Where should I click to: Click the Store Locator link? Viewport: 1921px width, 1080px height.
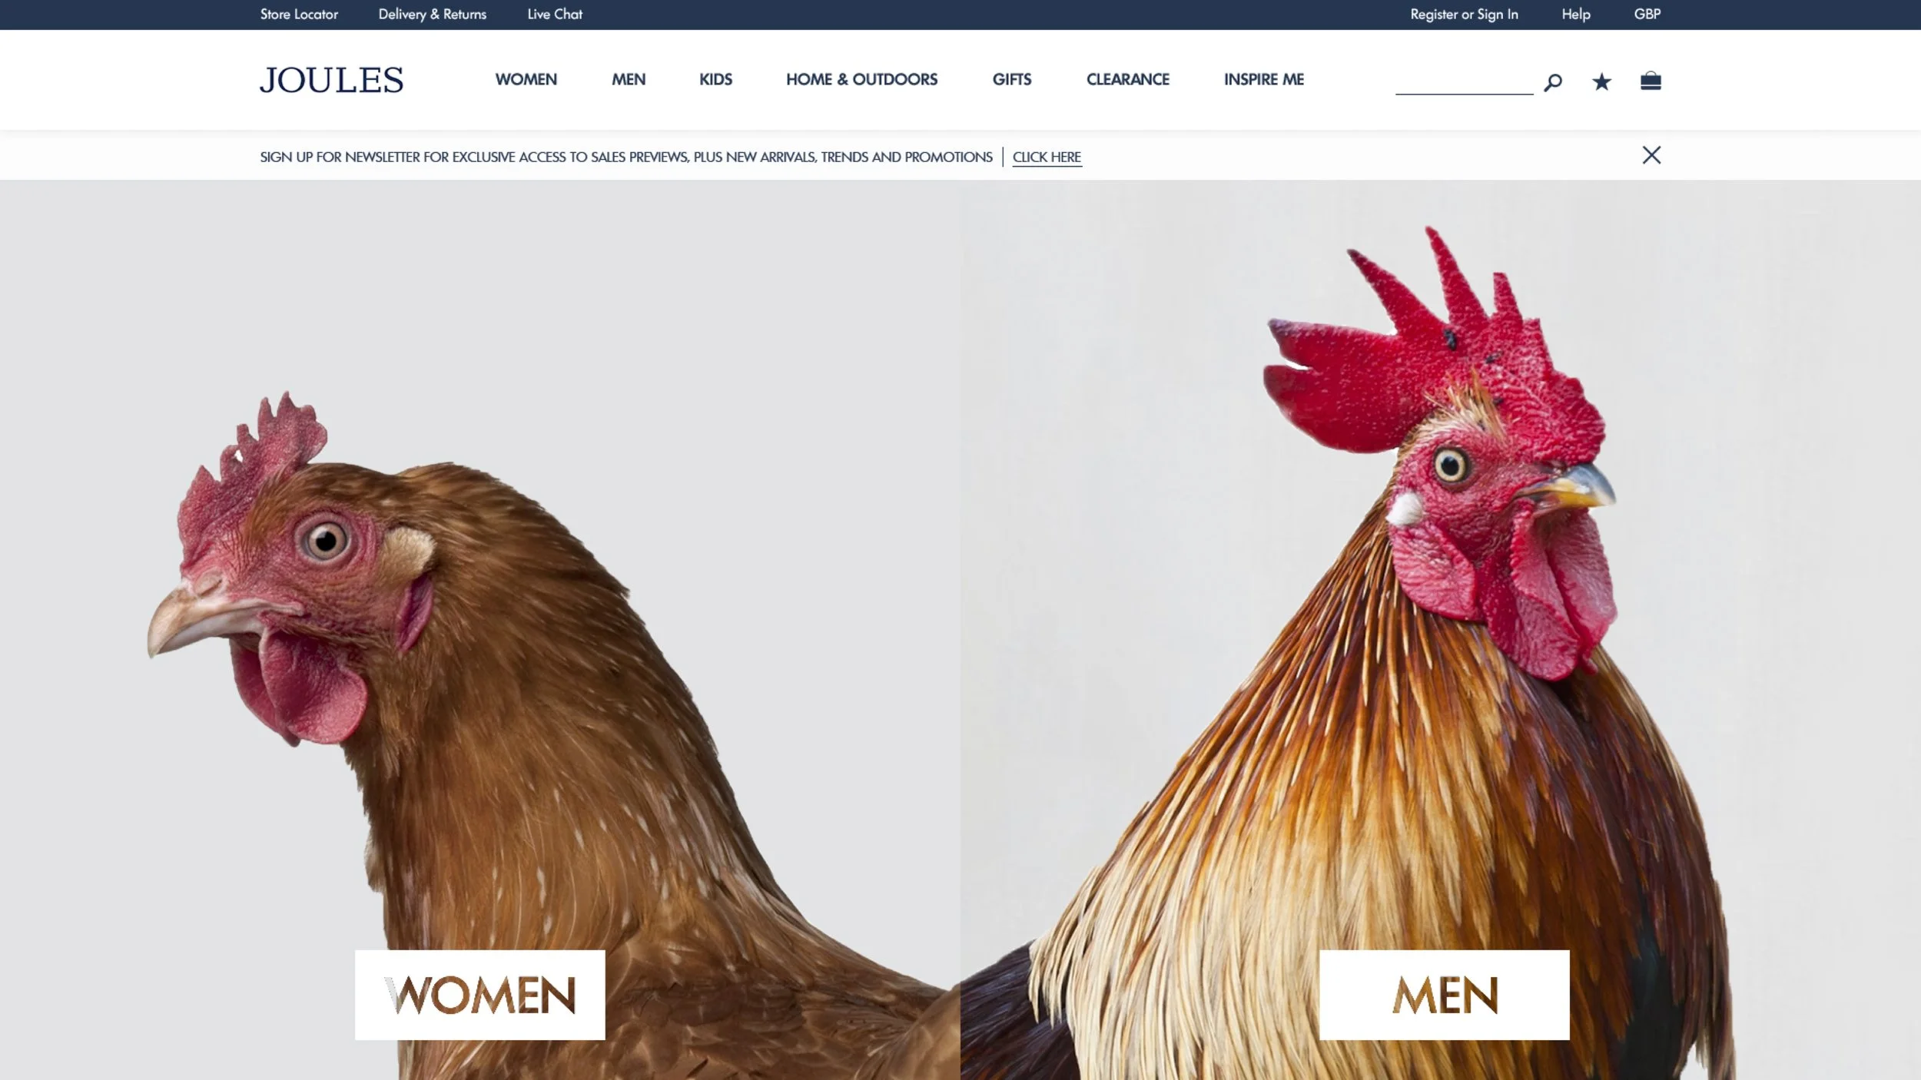pos(299,14)
